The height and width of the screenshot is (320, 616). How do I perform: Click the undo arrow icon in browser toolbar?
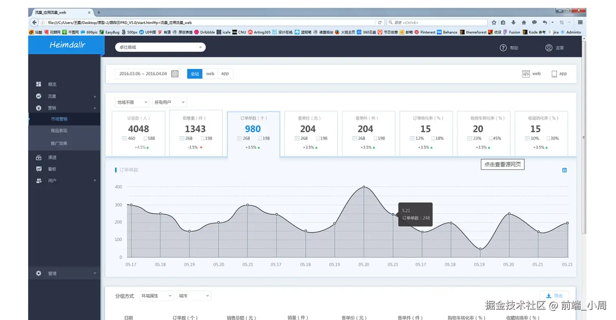(545, 22)
